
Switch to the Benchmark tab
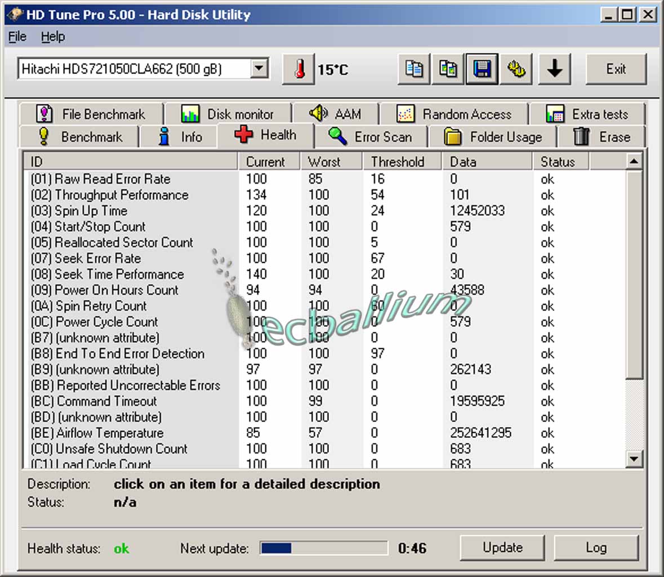[79, 137]
